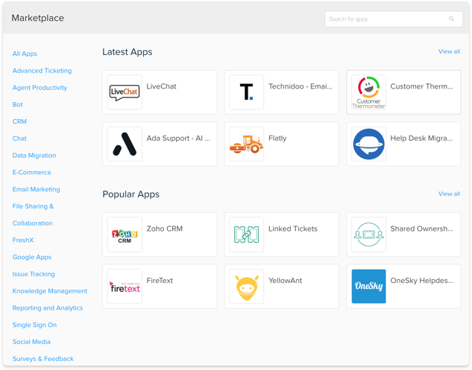
Task: Click the Zoho CRM logo
Action: [125, 235]
